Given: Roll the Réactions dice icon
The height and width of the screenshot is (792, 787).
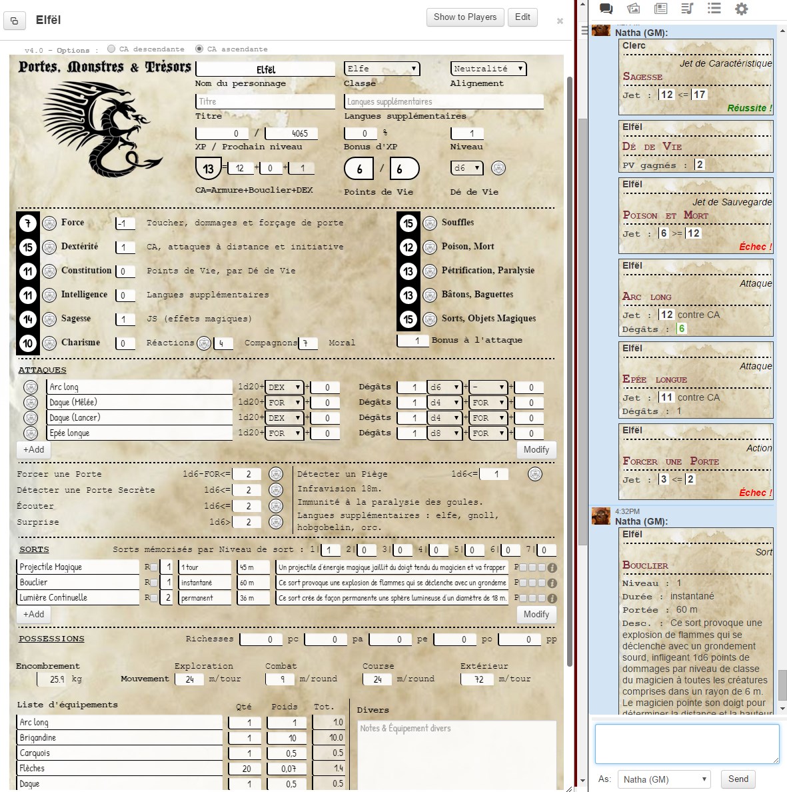Looking at the screenshot, I should (x=203, y=343).
